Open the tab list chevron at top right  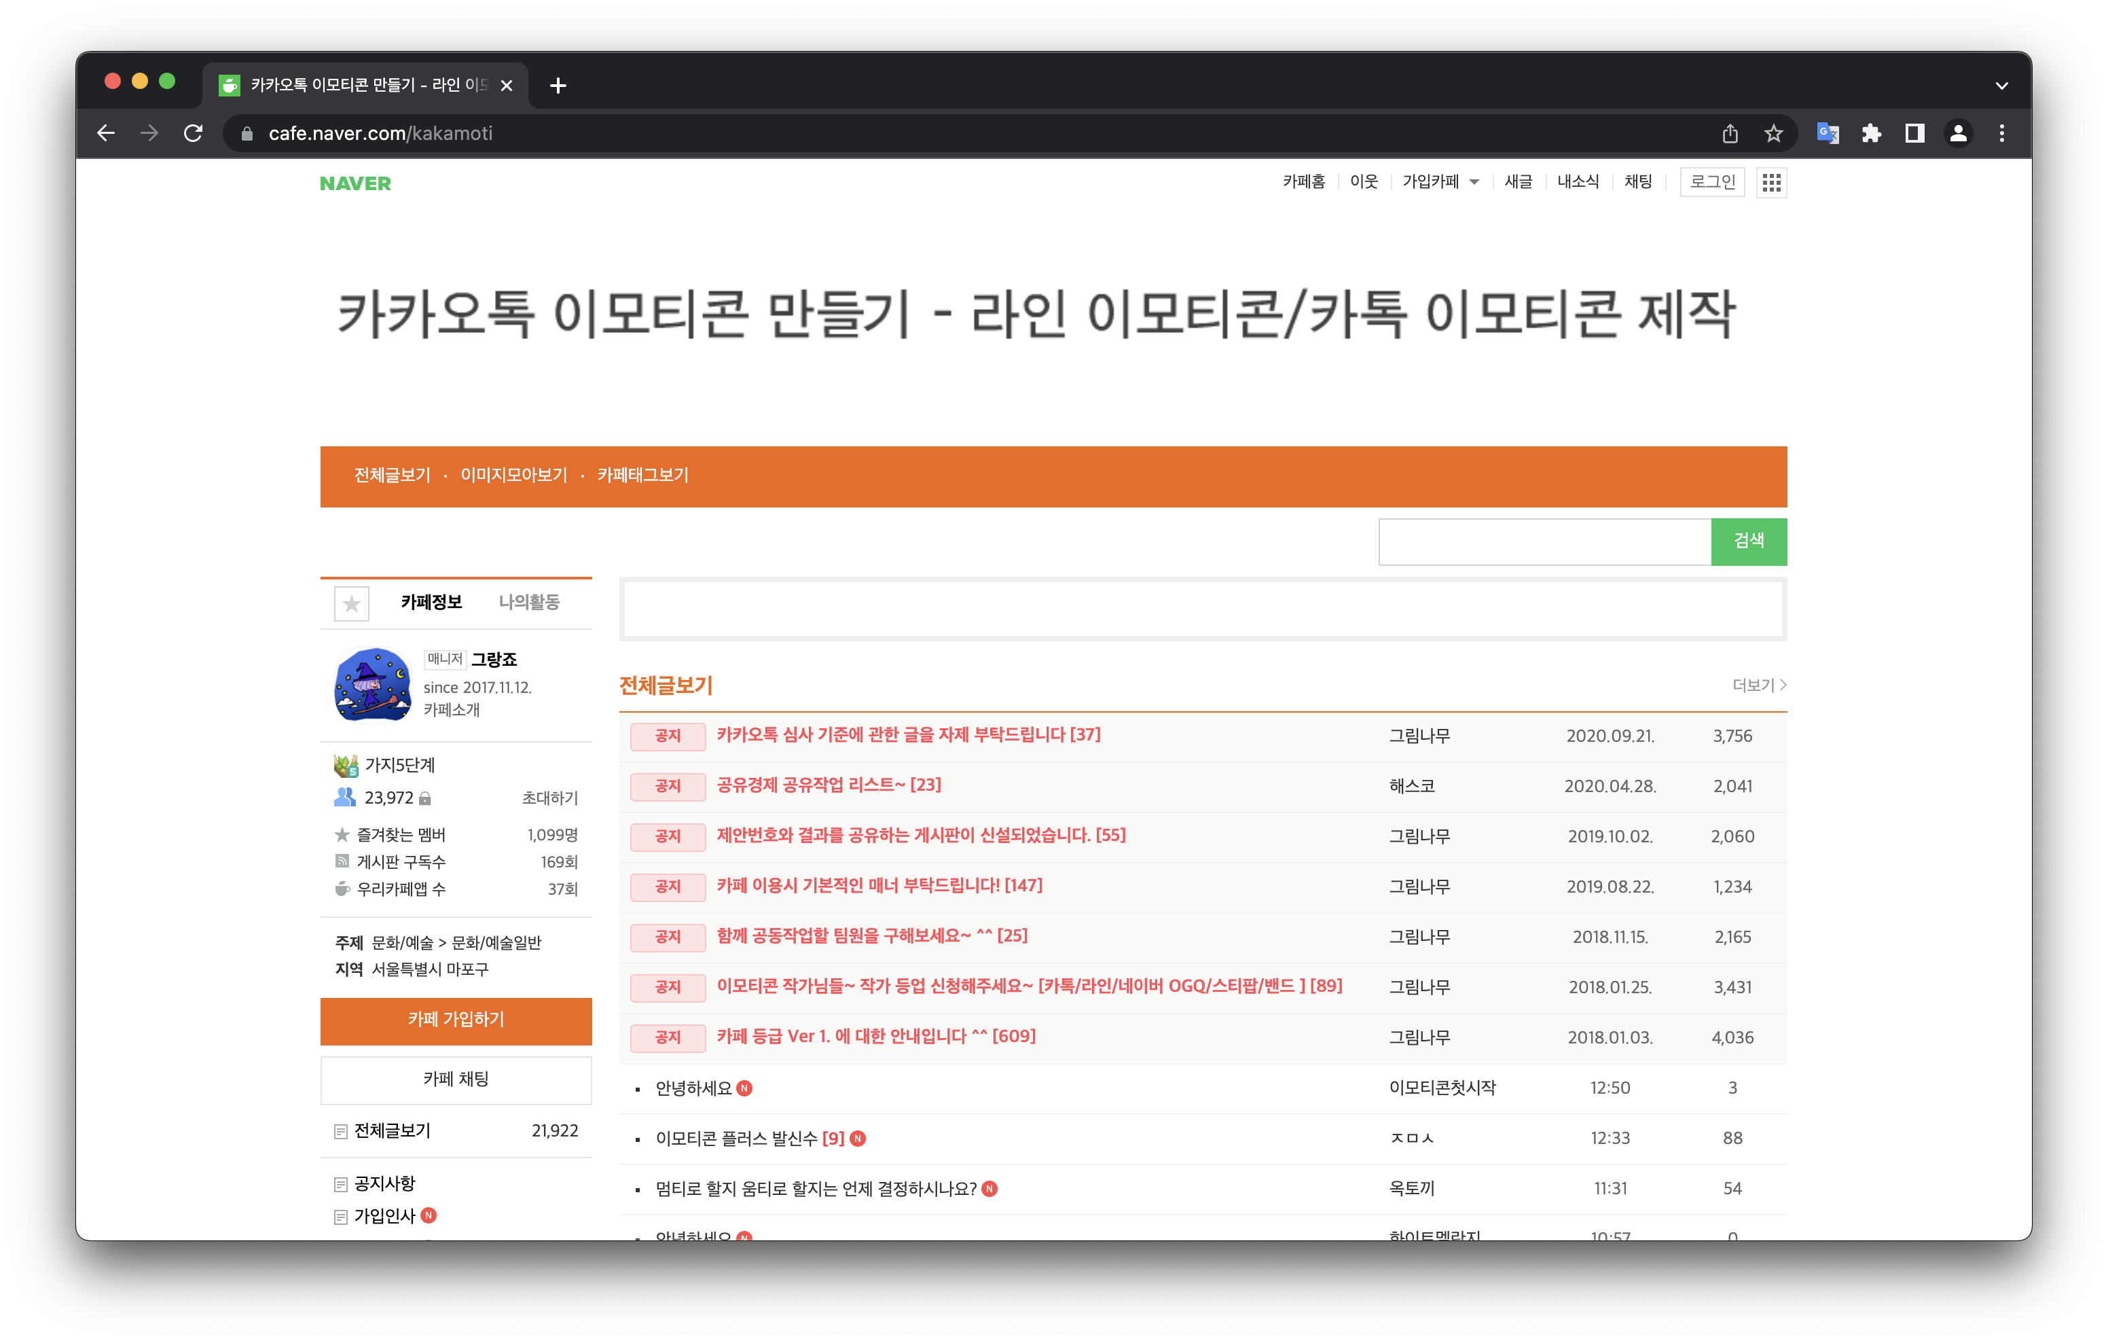[x=2001, y=85]
